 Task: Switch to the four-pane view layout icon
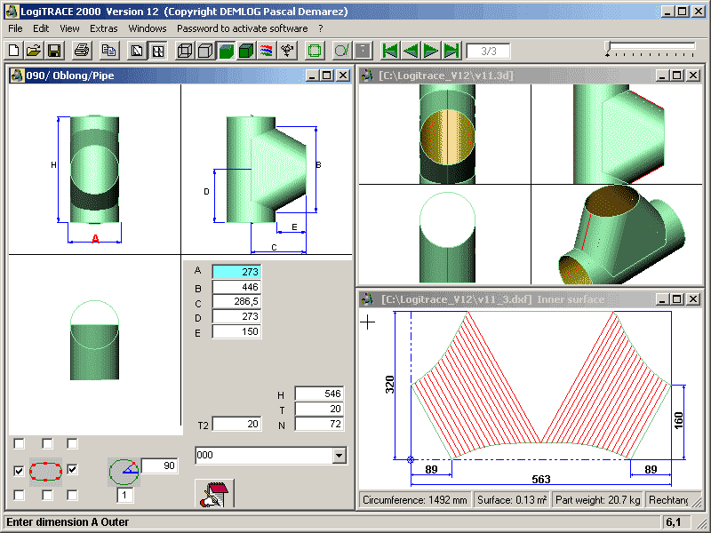[157, 51]
